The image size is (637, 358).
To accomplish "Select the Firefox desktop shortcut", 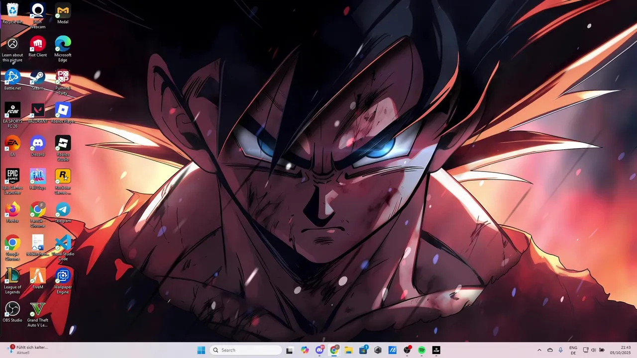I will pyautogui.click(x=12, y=212).
